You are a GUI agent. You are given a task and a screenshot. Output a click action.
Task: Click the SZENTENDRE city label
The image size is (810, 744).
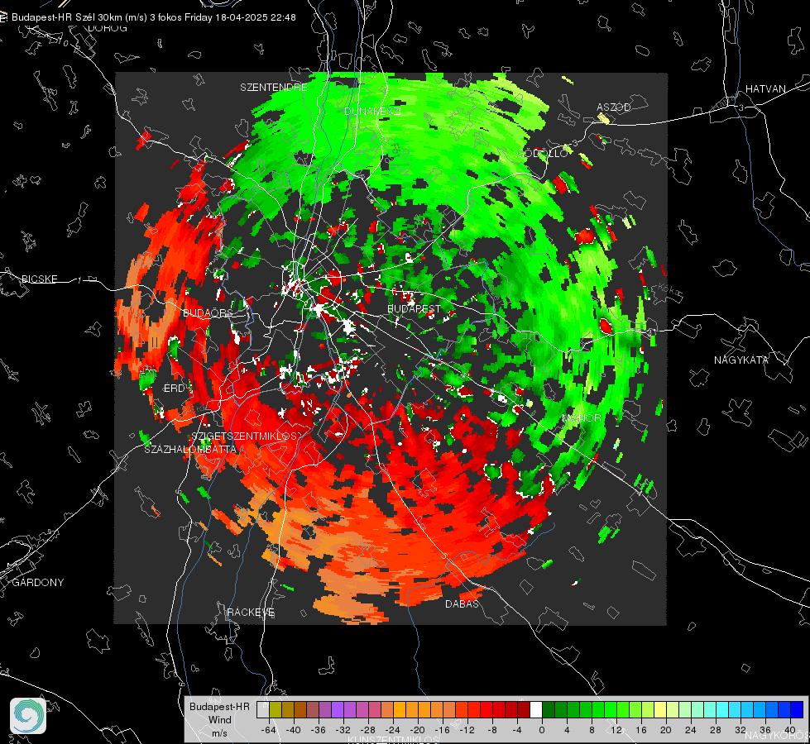[x=274, y=88]
